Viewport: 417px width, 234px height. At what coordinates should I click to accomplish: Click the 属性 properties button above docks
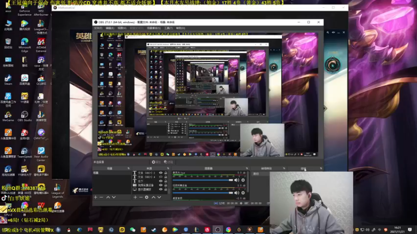pos(156,162)
